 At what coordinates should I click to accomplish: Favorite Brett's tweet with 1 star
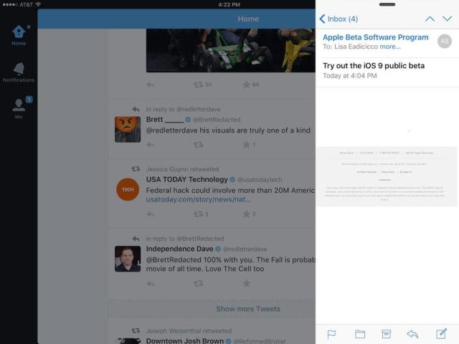tap(249, 145)
